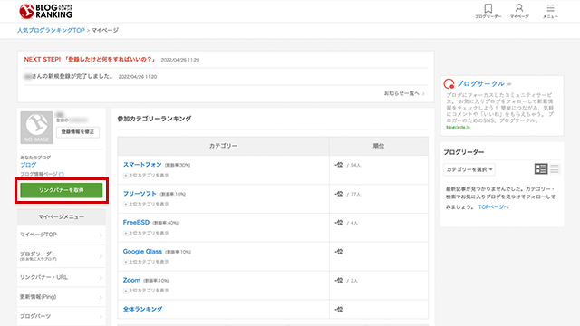580x326 pixels.
Task: Expand 上位カテゴリを表示 under Zoom
Action: pyautogui.click(x=147, y=291)
